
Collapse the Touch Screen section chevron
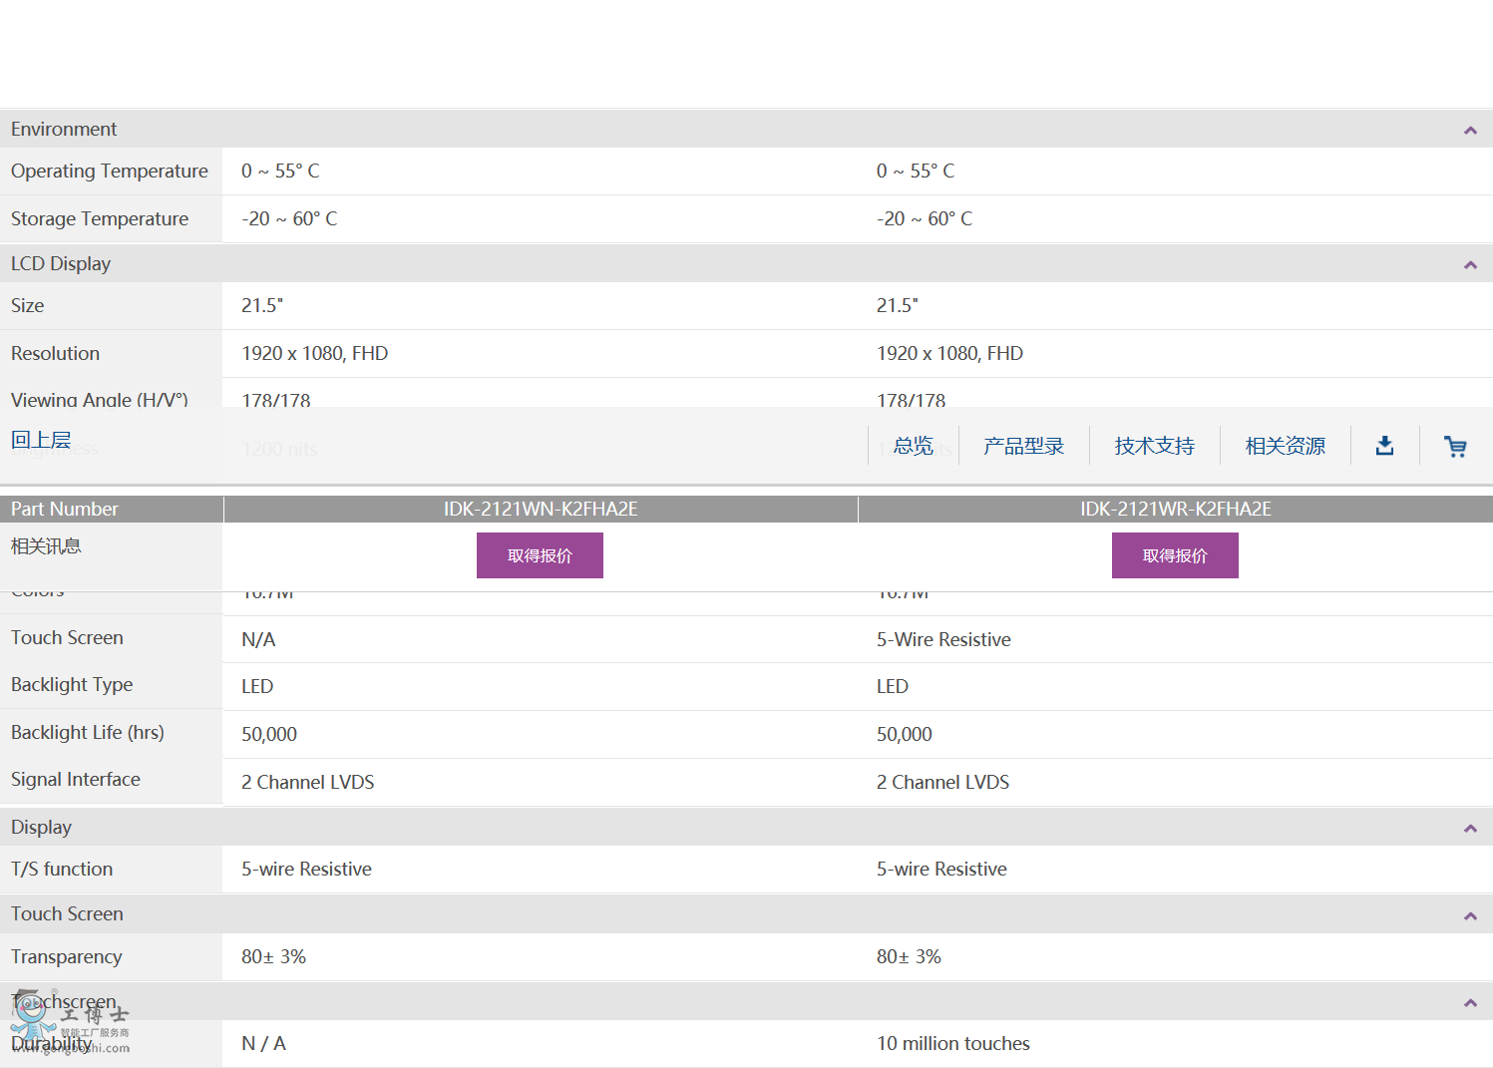1469,916
